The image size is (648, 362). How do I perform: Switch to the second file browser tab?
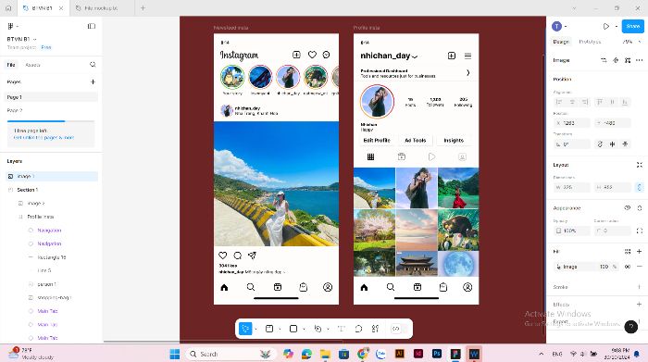[x=102, y=8]
